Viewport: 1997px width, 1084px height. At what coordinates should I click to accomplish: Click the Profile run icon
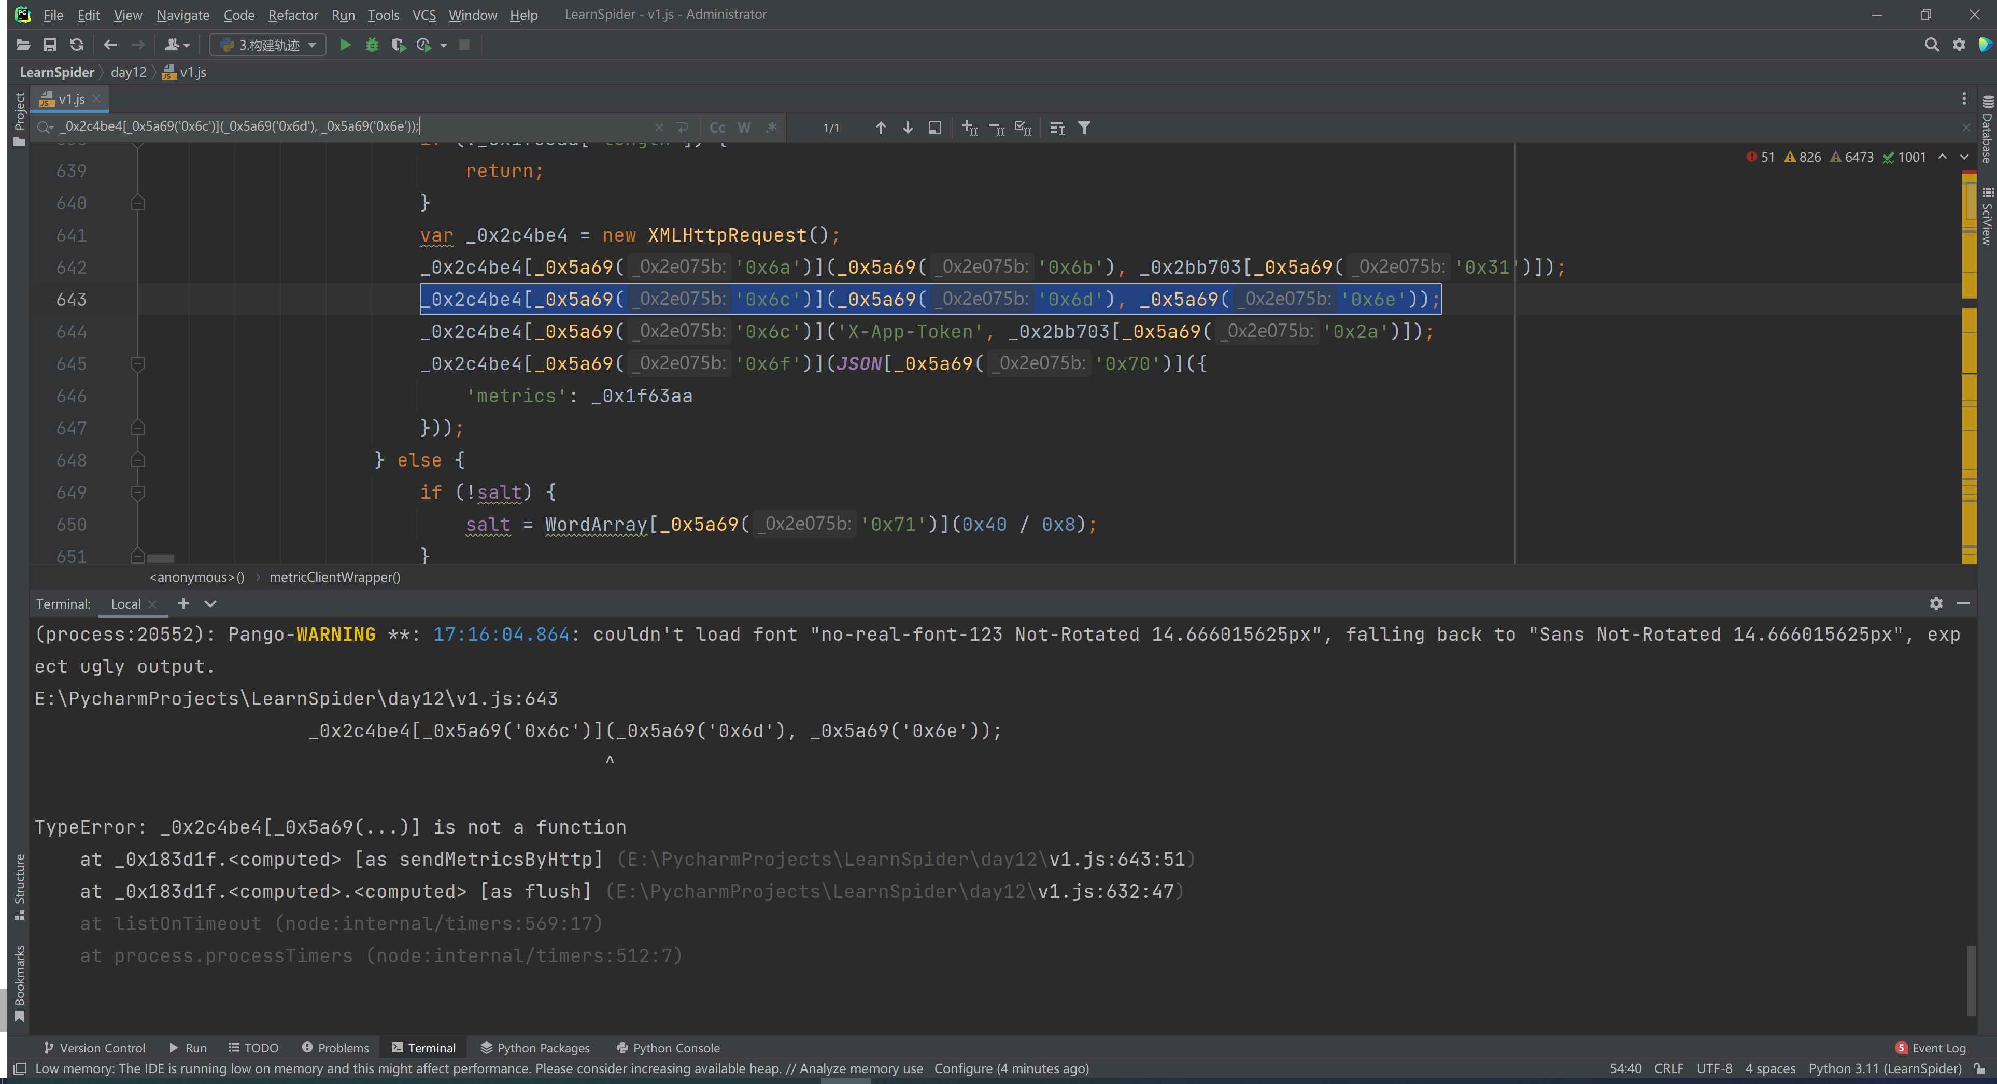[x=424, y=45]
